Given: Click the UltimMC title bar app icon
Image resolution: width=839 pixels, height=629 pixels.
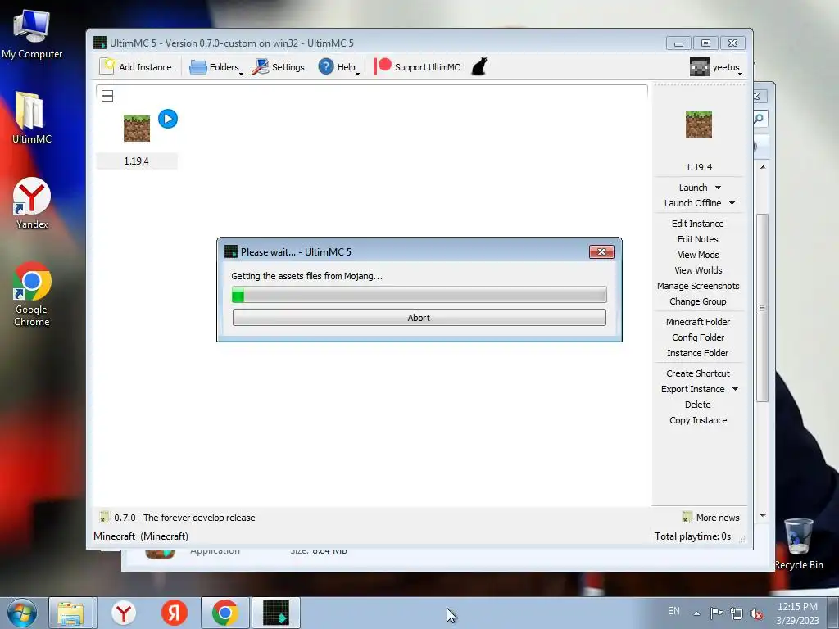Looking at the screenshot, I should [x=99, y=43].
